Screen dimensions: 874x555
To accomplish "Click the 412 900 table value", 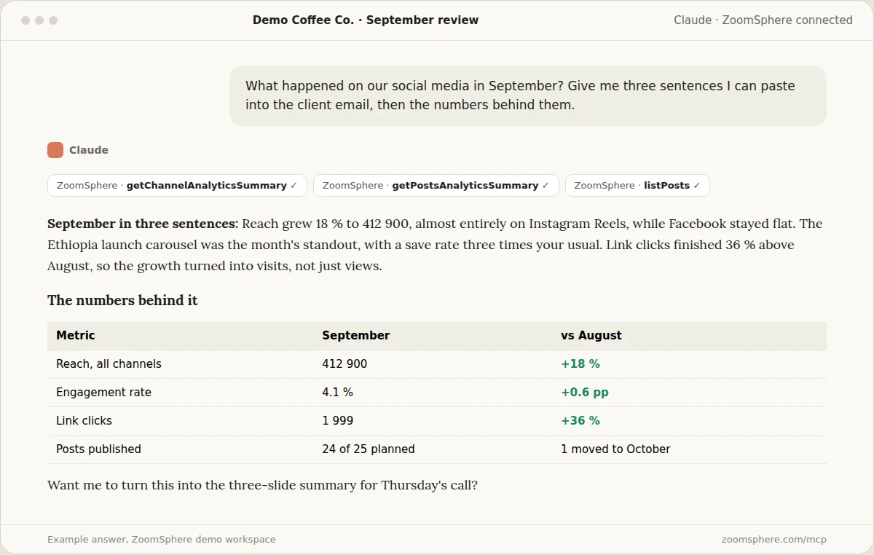I will point(345,364).
